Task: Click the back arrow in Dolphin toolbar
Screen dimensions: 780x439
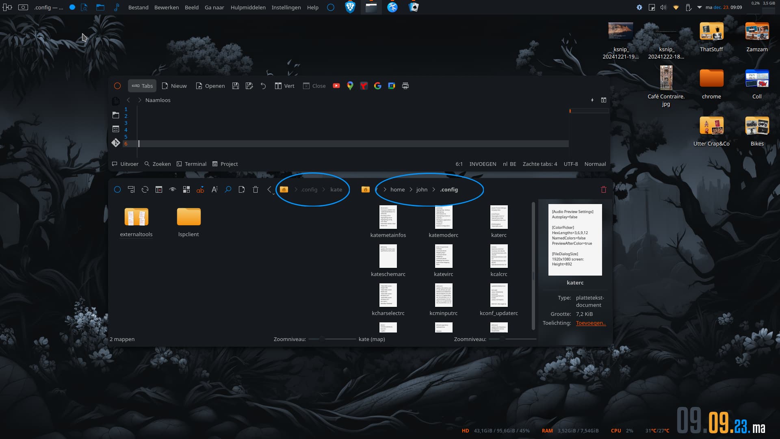Action: click(269, 189)
